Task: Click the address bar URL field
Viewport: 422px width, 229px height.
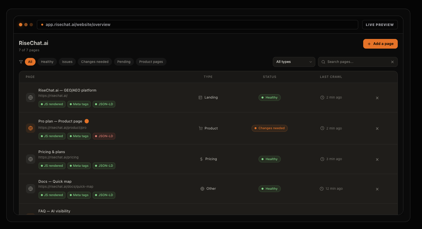Action: pyautogui.click(x=197, y=25)
